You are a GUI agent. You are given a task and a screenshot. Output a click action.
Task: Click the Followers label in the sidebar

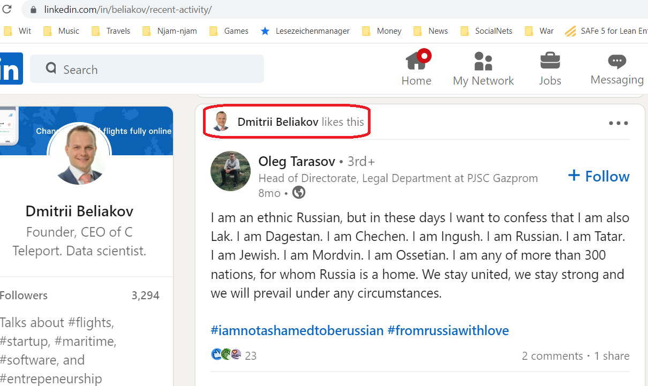(24, 296)
